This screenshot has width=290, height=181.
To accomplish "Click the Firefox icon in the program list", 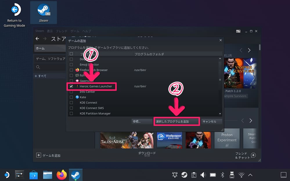I will click(77, 70).
